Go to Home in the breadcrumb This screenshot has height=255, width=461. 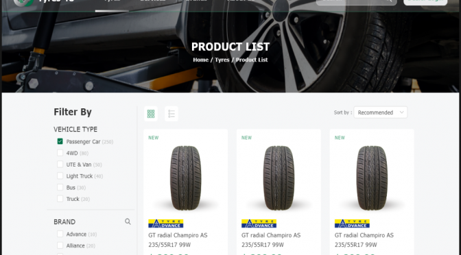[200, 60]
